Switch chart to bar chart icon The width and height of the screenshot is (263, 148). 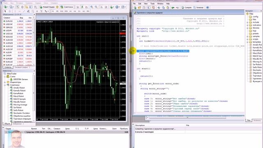click(78, 7)
